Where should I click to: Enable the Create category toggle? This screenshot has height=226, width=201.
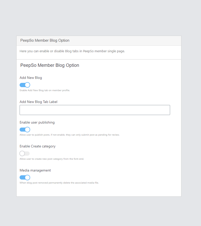coord(25,153)
